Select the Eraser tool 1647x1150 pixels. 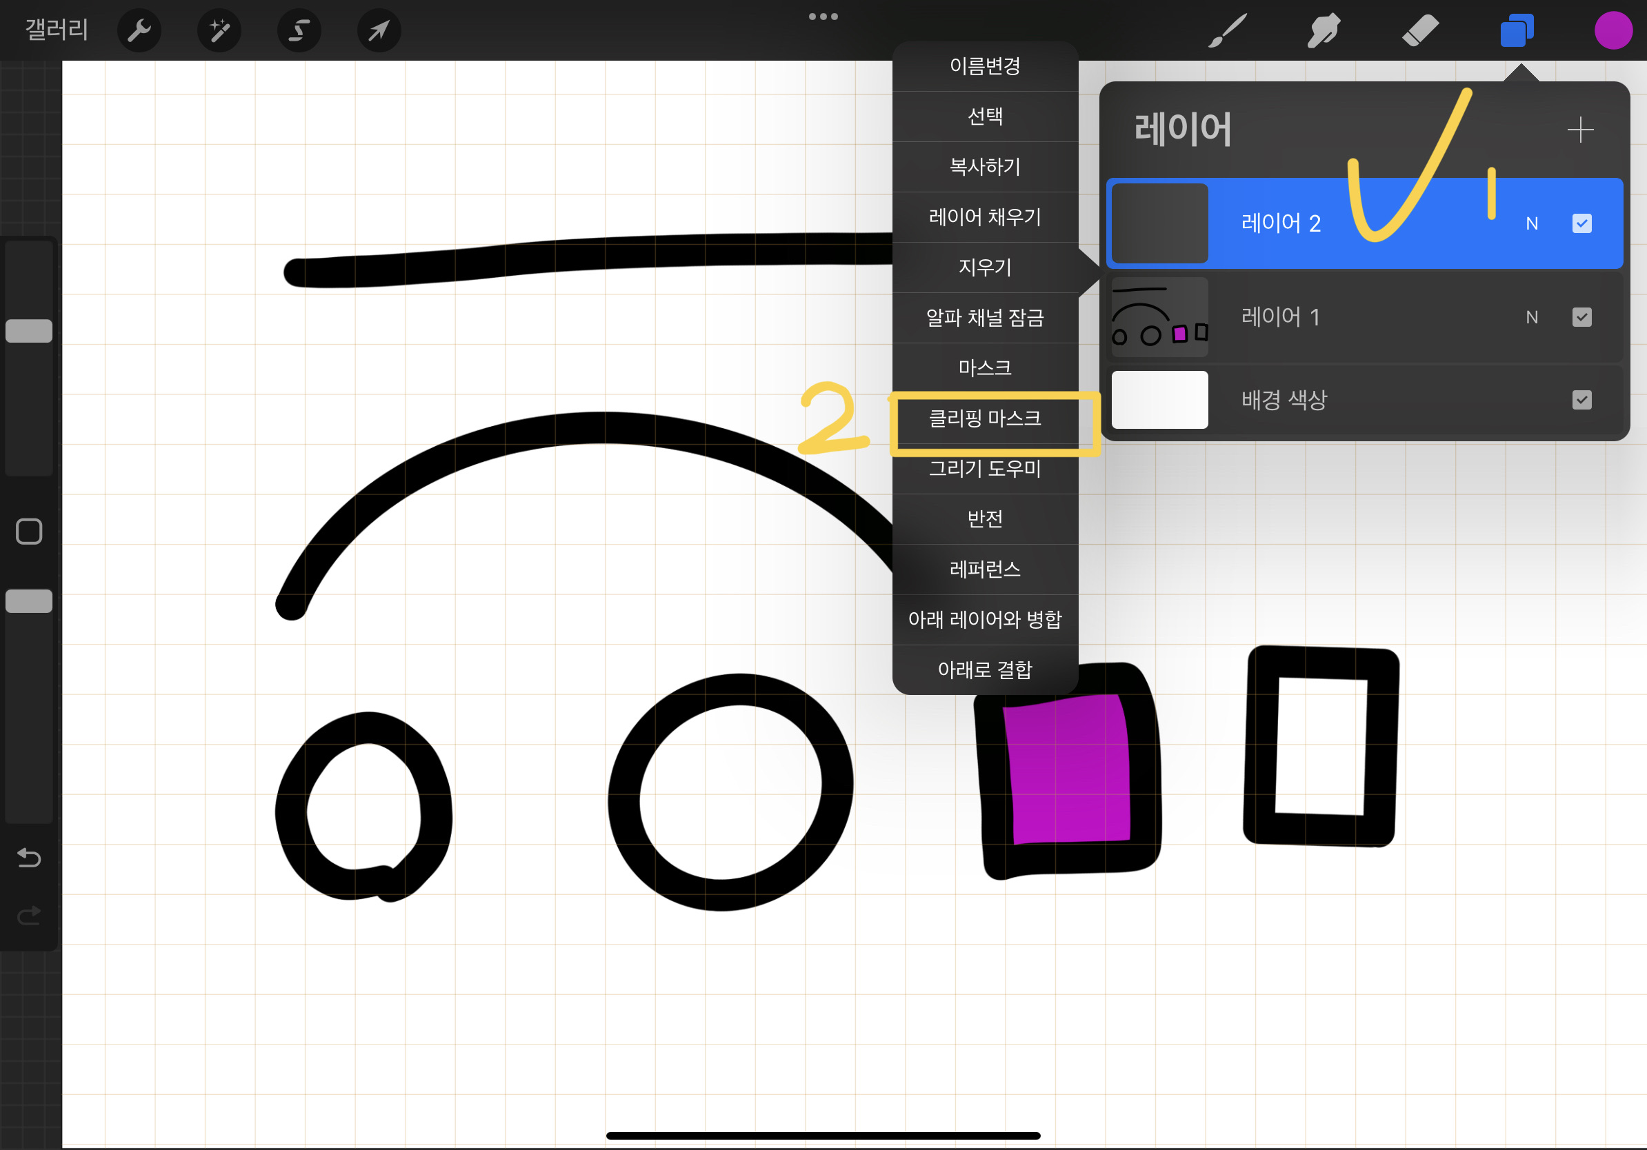(x=1420, y=31)
